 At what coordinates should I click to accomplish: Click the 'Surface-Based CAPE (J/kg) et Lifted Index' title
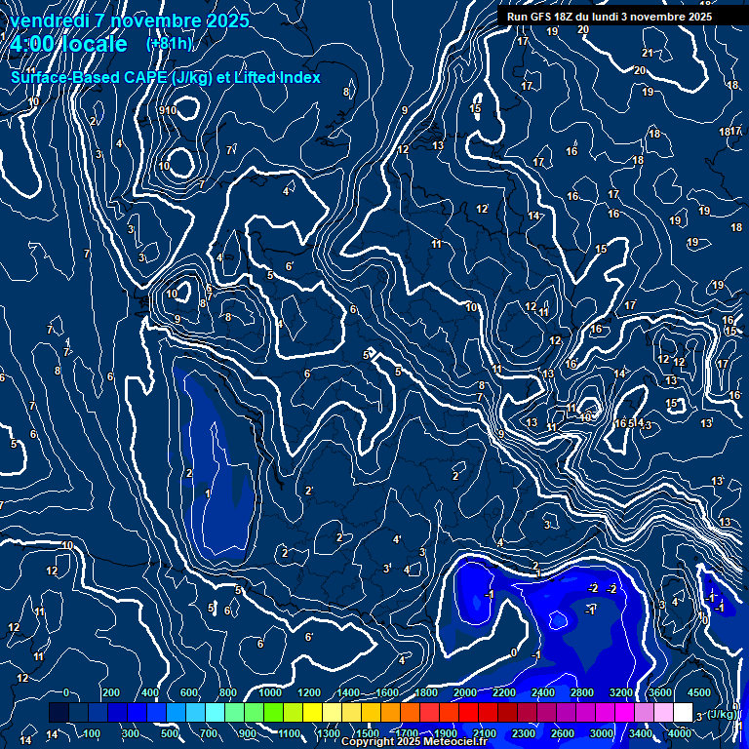pos(165,77)
